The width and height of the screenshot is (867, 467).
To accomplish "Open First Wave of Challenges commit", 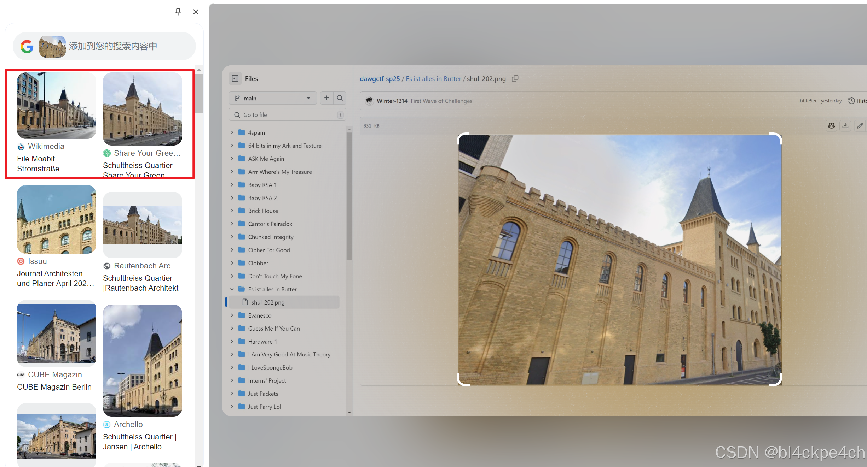I will click(441, 101).
